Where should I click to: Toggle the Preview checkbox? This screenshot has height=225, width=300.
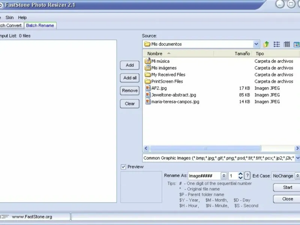click(x=123, y=167)
